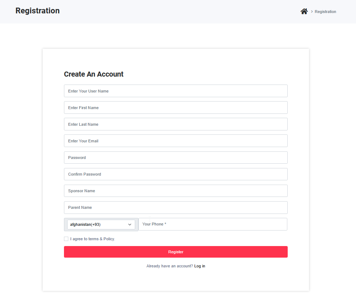
Task: Click the Enter First Name field
Action: coord(176,107)
